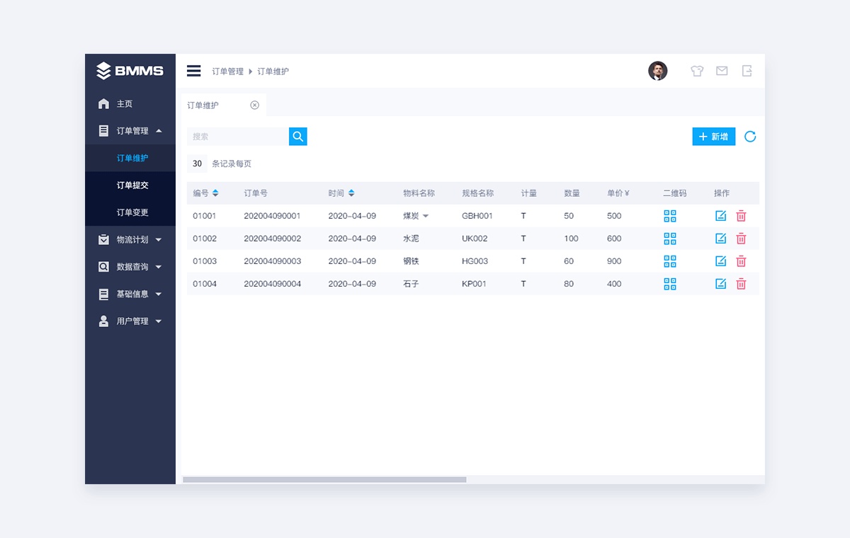Click the 新增 add button
This screenshot has height=538, width=850.
coord(714,137)
